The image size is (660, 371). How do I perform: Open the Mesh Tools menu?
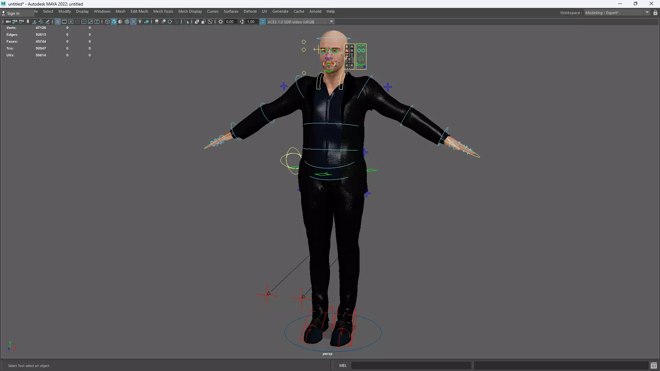(163, 11)
